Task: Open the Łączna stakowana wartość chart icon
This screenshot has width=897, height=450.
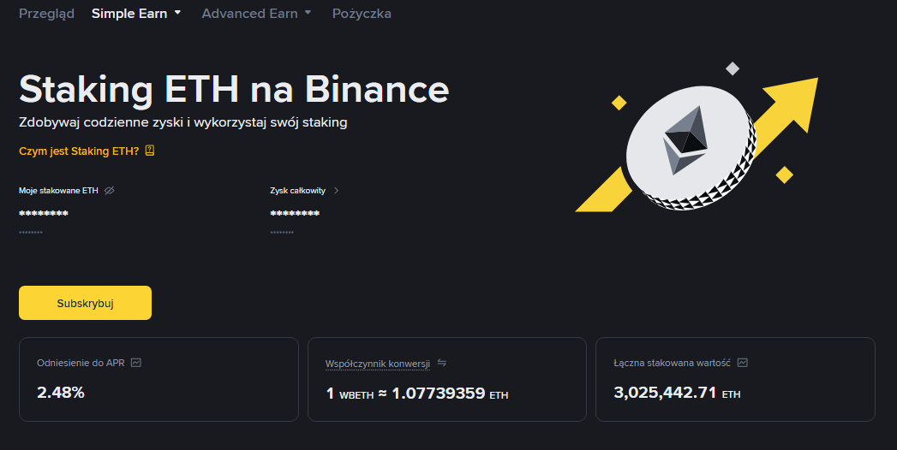Action: coord(743,363)
